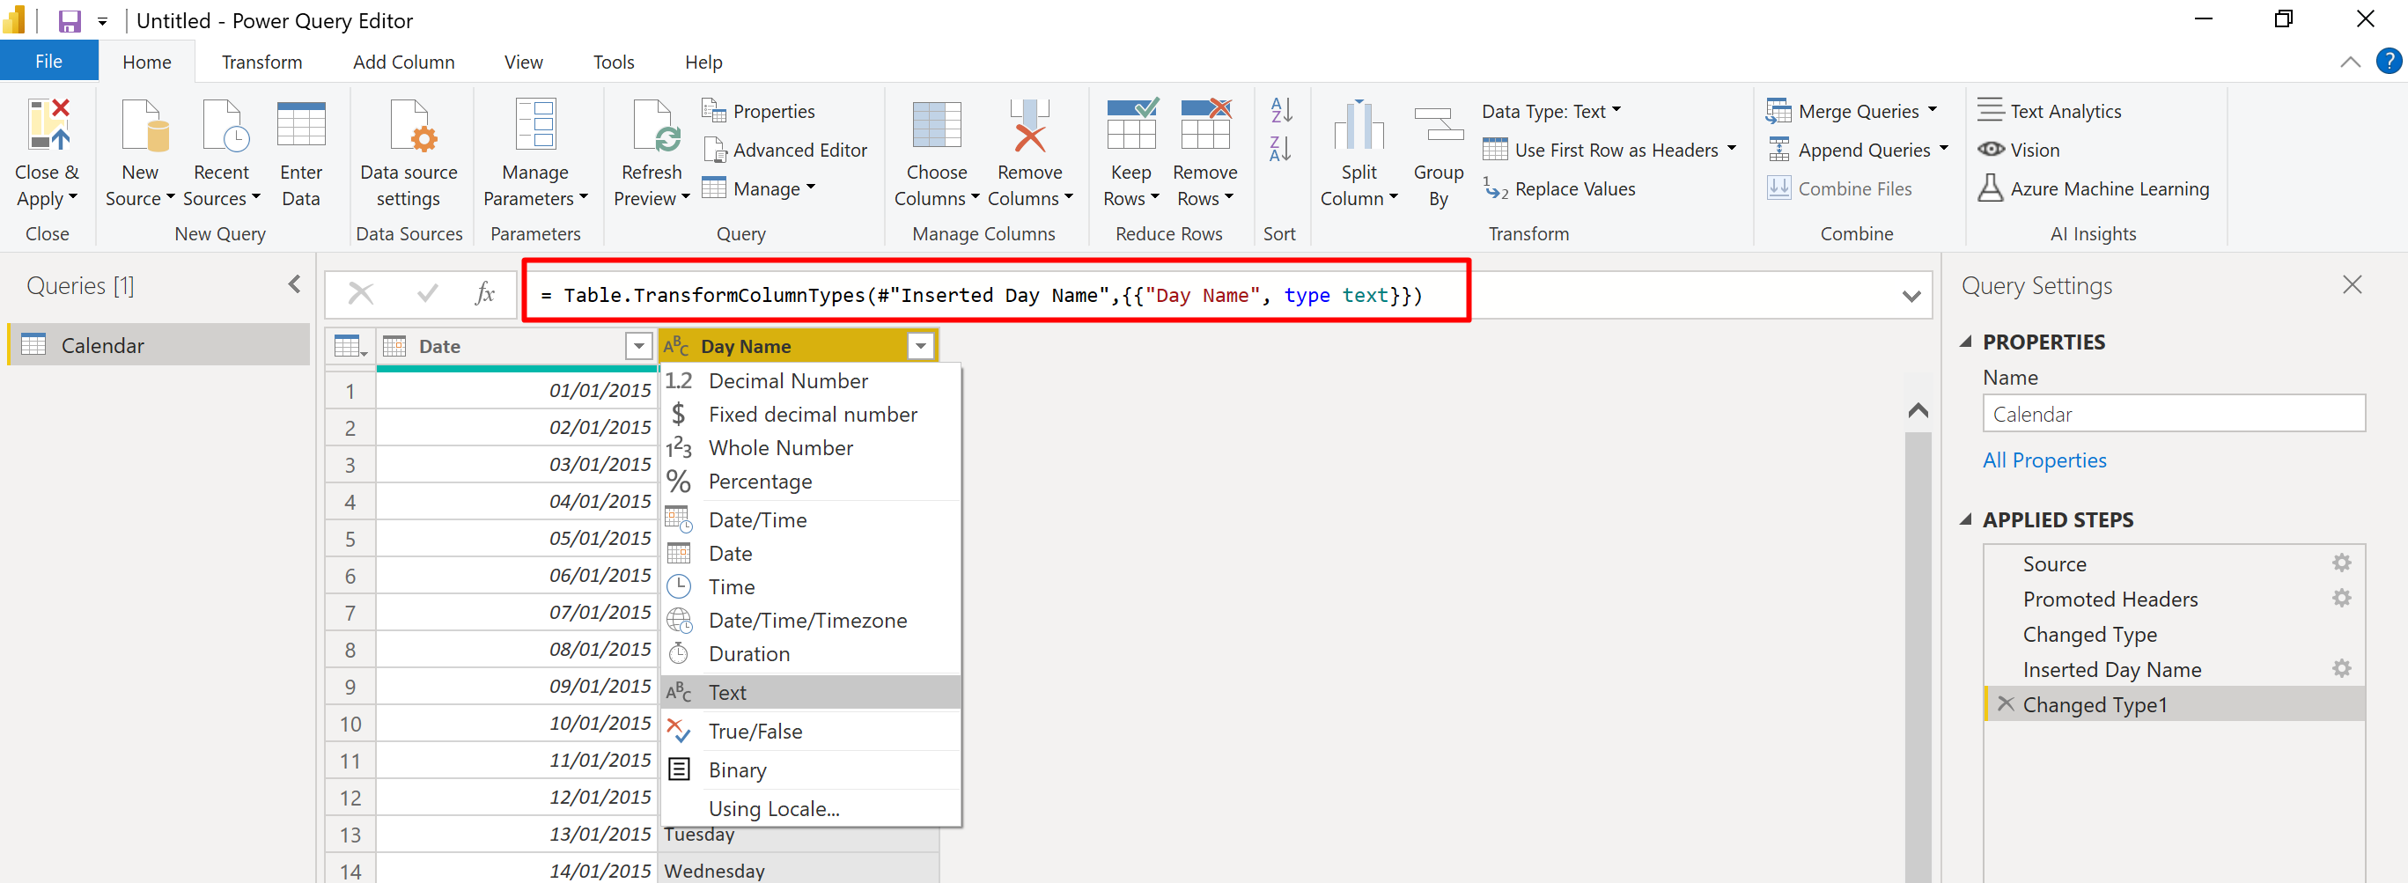
Task: Open the Manage query dropdown
Action: coord(759,188)
